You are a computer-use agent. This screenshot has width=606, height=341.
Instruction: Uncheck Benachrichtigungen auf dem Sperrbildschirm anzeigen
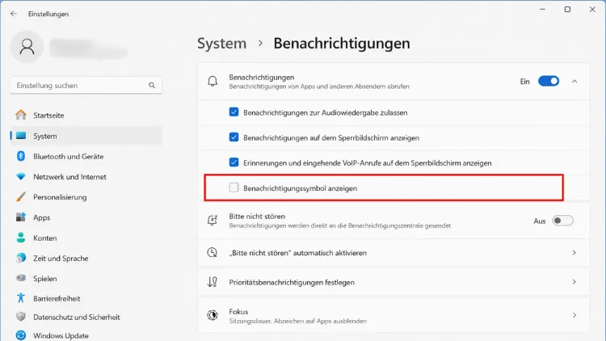click(x=234, y=137)
